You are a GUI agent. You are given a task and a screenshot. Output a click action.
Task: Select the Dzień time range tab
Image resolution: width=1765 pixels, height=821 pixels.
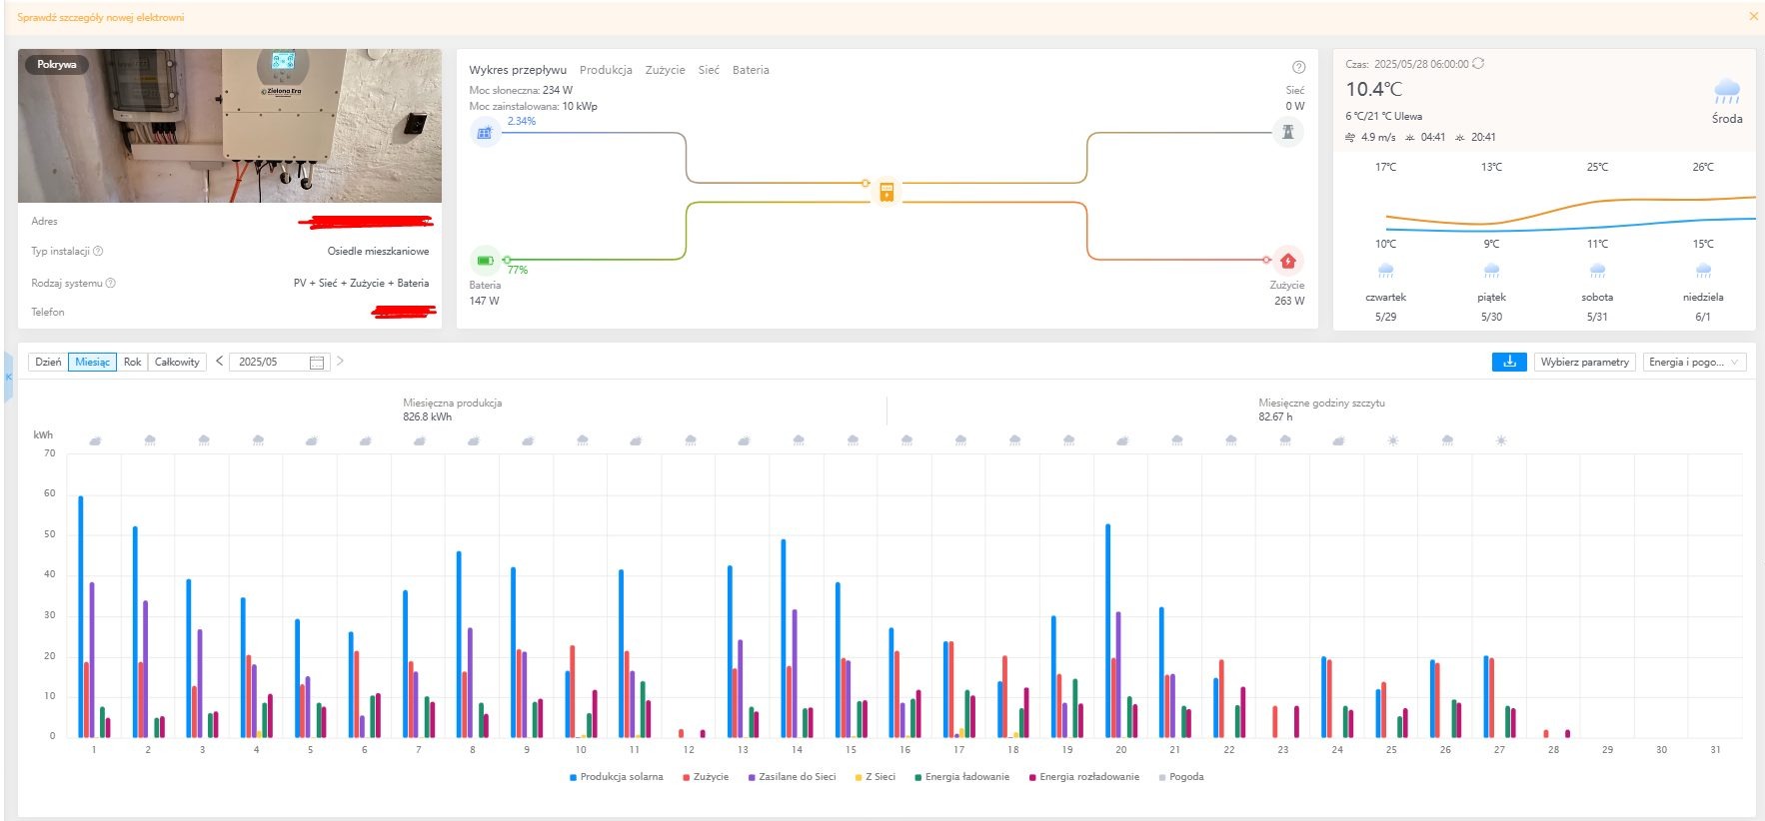(x=48, y=363)
